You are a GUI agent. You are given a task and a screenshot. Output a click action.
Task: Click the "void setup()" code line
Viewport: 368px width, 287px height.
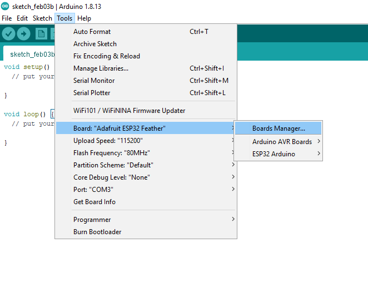(x=27, y=67)
